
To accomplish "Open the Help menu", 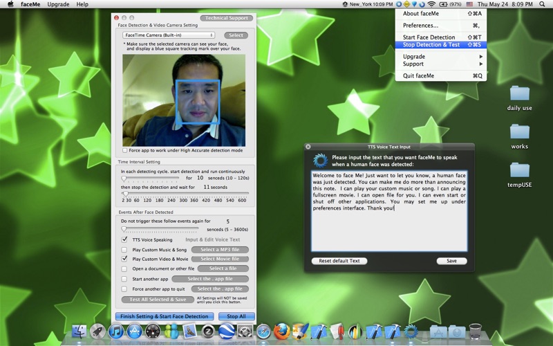I will [x=82, y=4].
